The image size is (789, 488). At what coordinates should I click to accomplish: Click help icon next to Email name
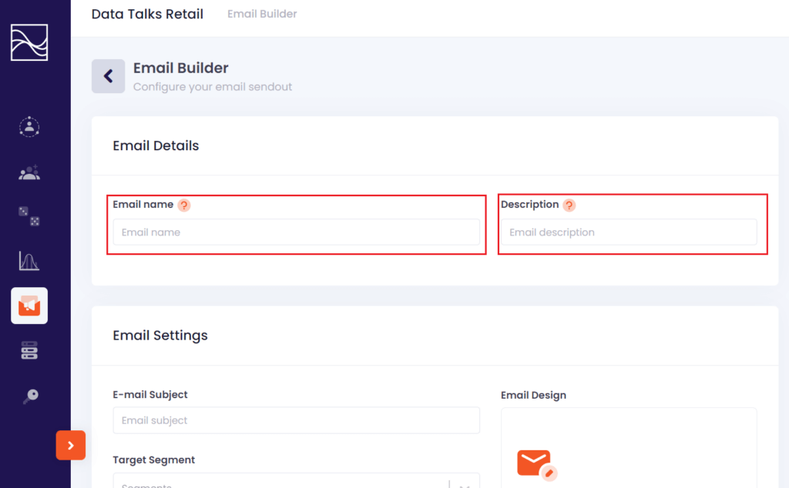click(184, 205)
